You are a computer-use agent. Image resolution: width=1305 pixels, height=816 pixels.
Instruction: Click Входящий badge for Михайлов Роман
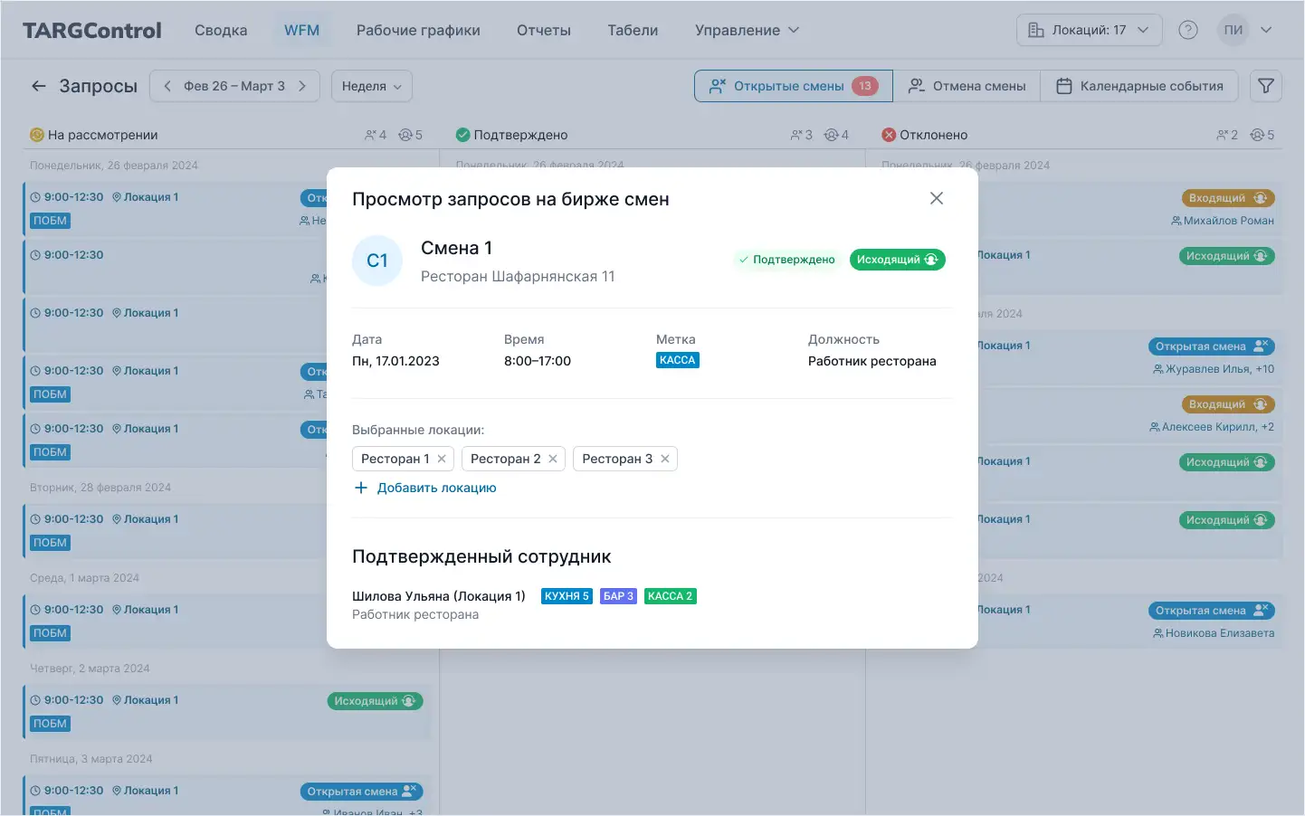point(1228,198)
